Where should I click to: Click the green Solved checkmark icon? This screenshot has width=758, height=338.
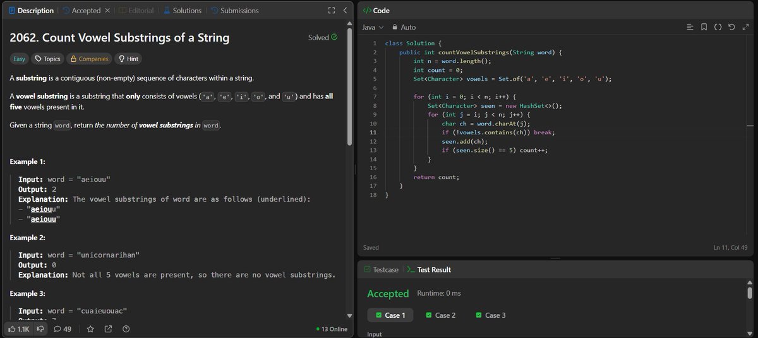coord(334,37)
